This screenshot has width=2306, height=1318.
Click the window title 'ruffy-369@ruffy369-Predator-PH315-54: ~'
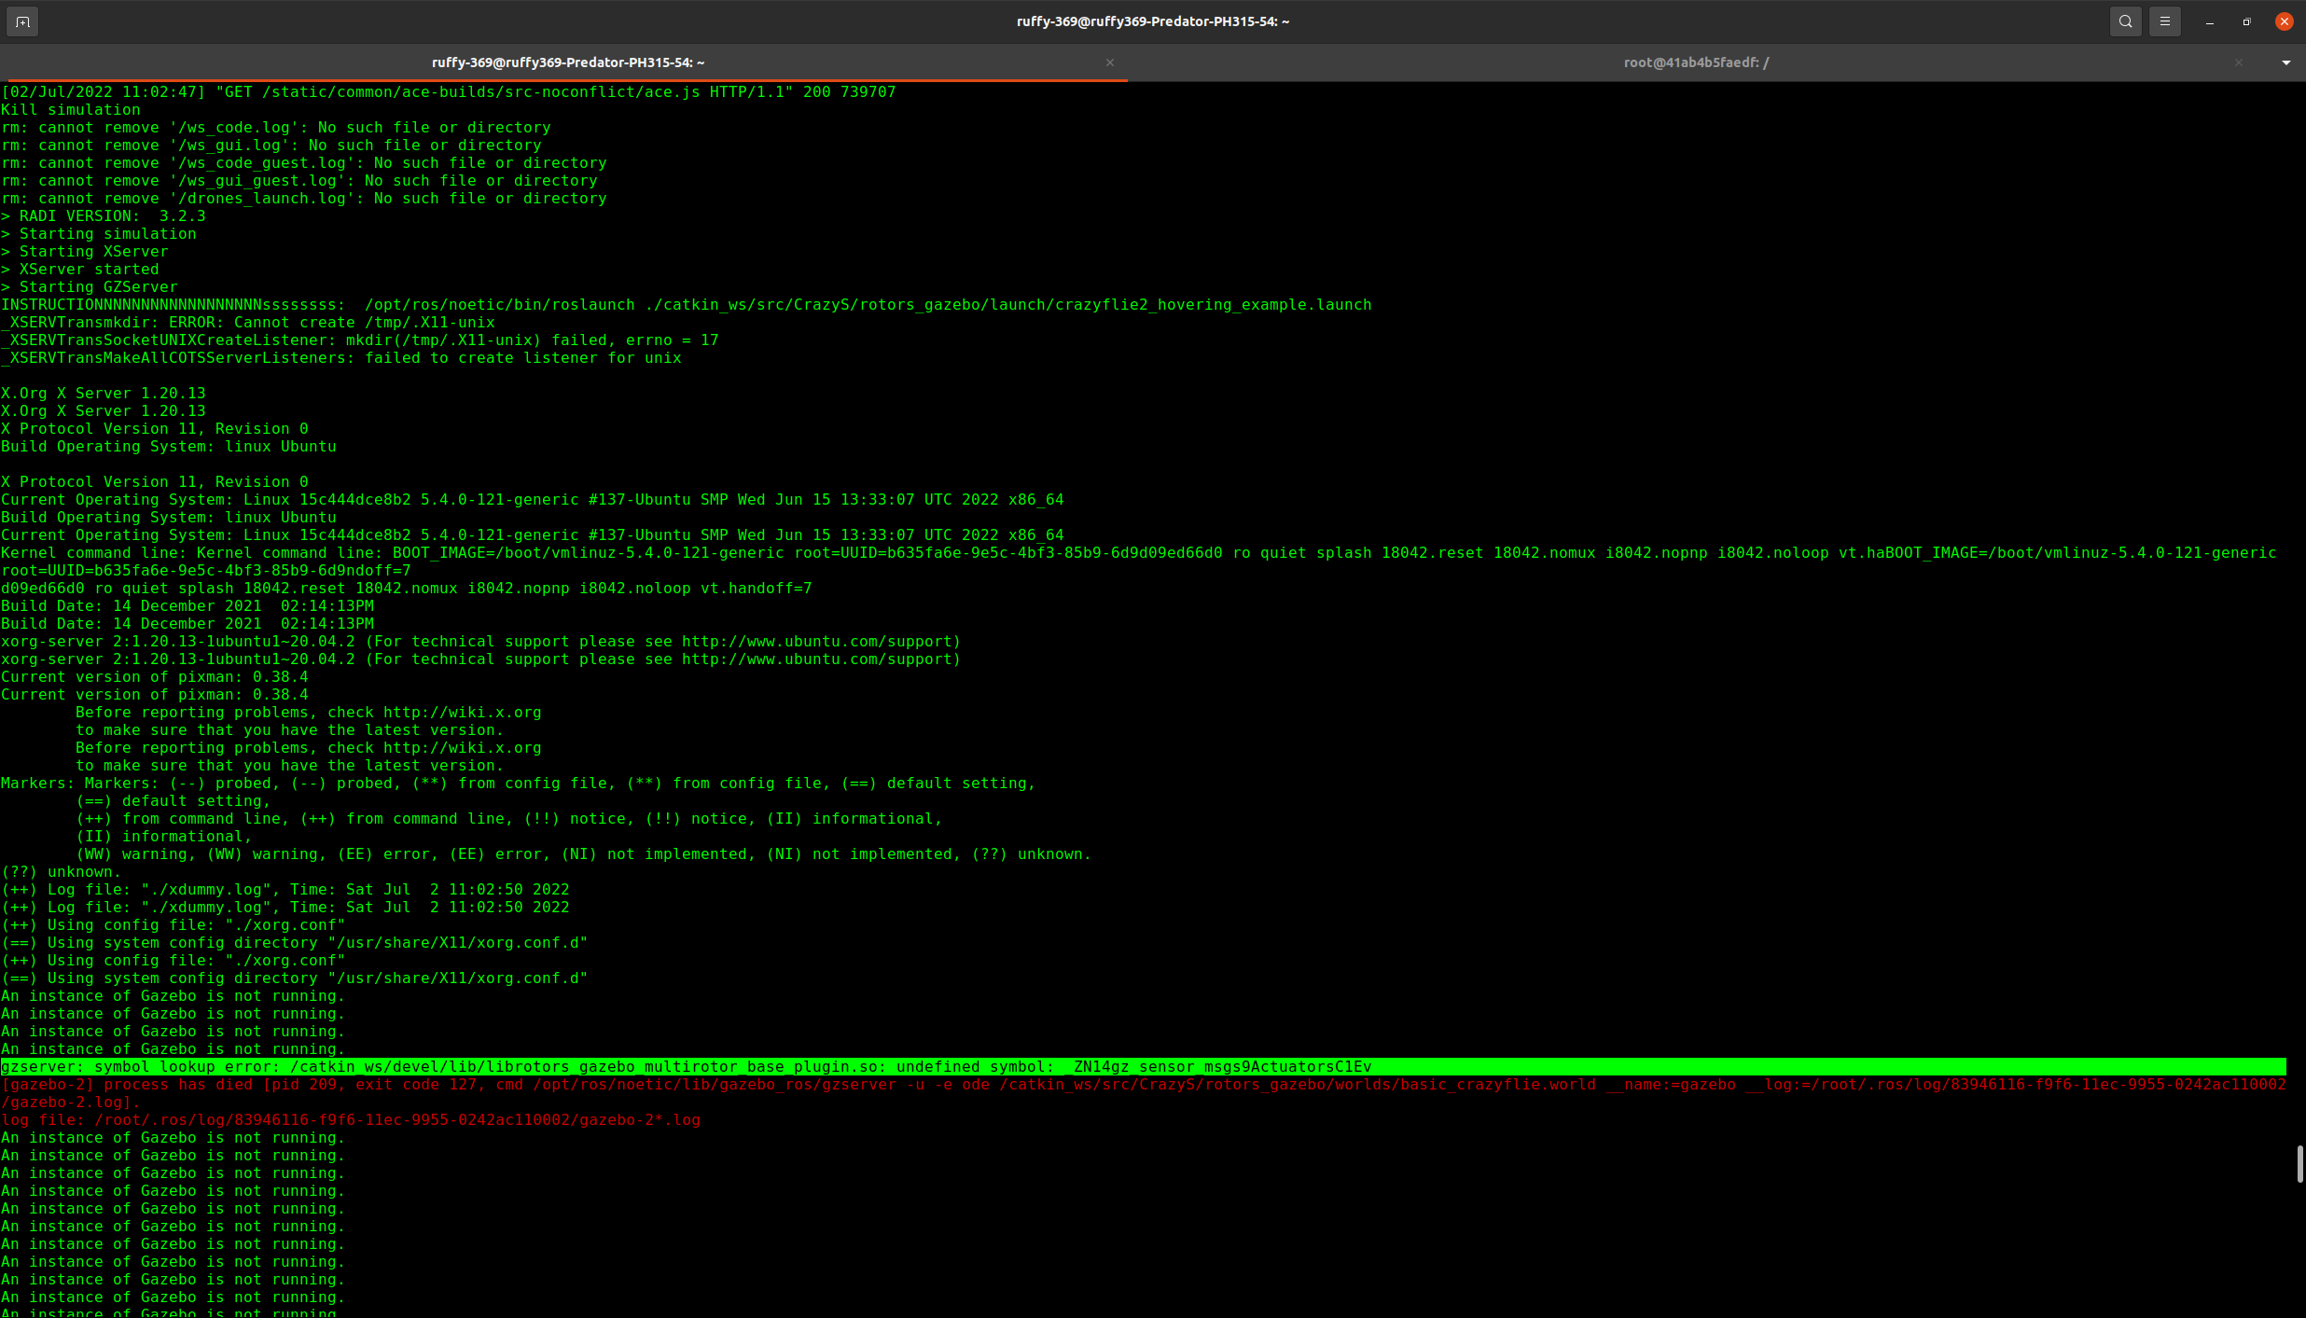pos(1153,21)
